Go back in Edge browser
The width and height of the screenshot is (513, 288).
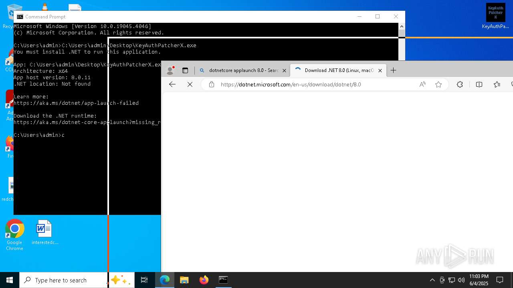pyautogui.click(x=172, y=84)
